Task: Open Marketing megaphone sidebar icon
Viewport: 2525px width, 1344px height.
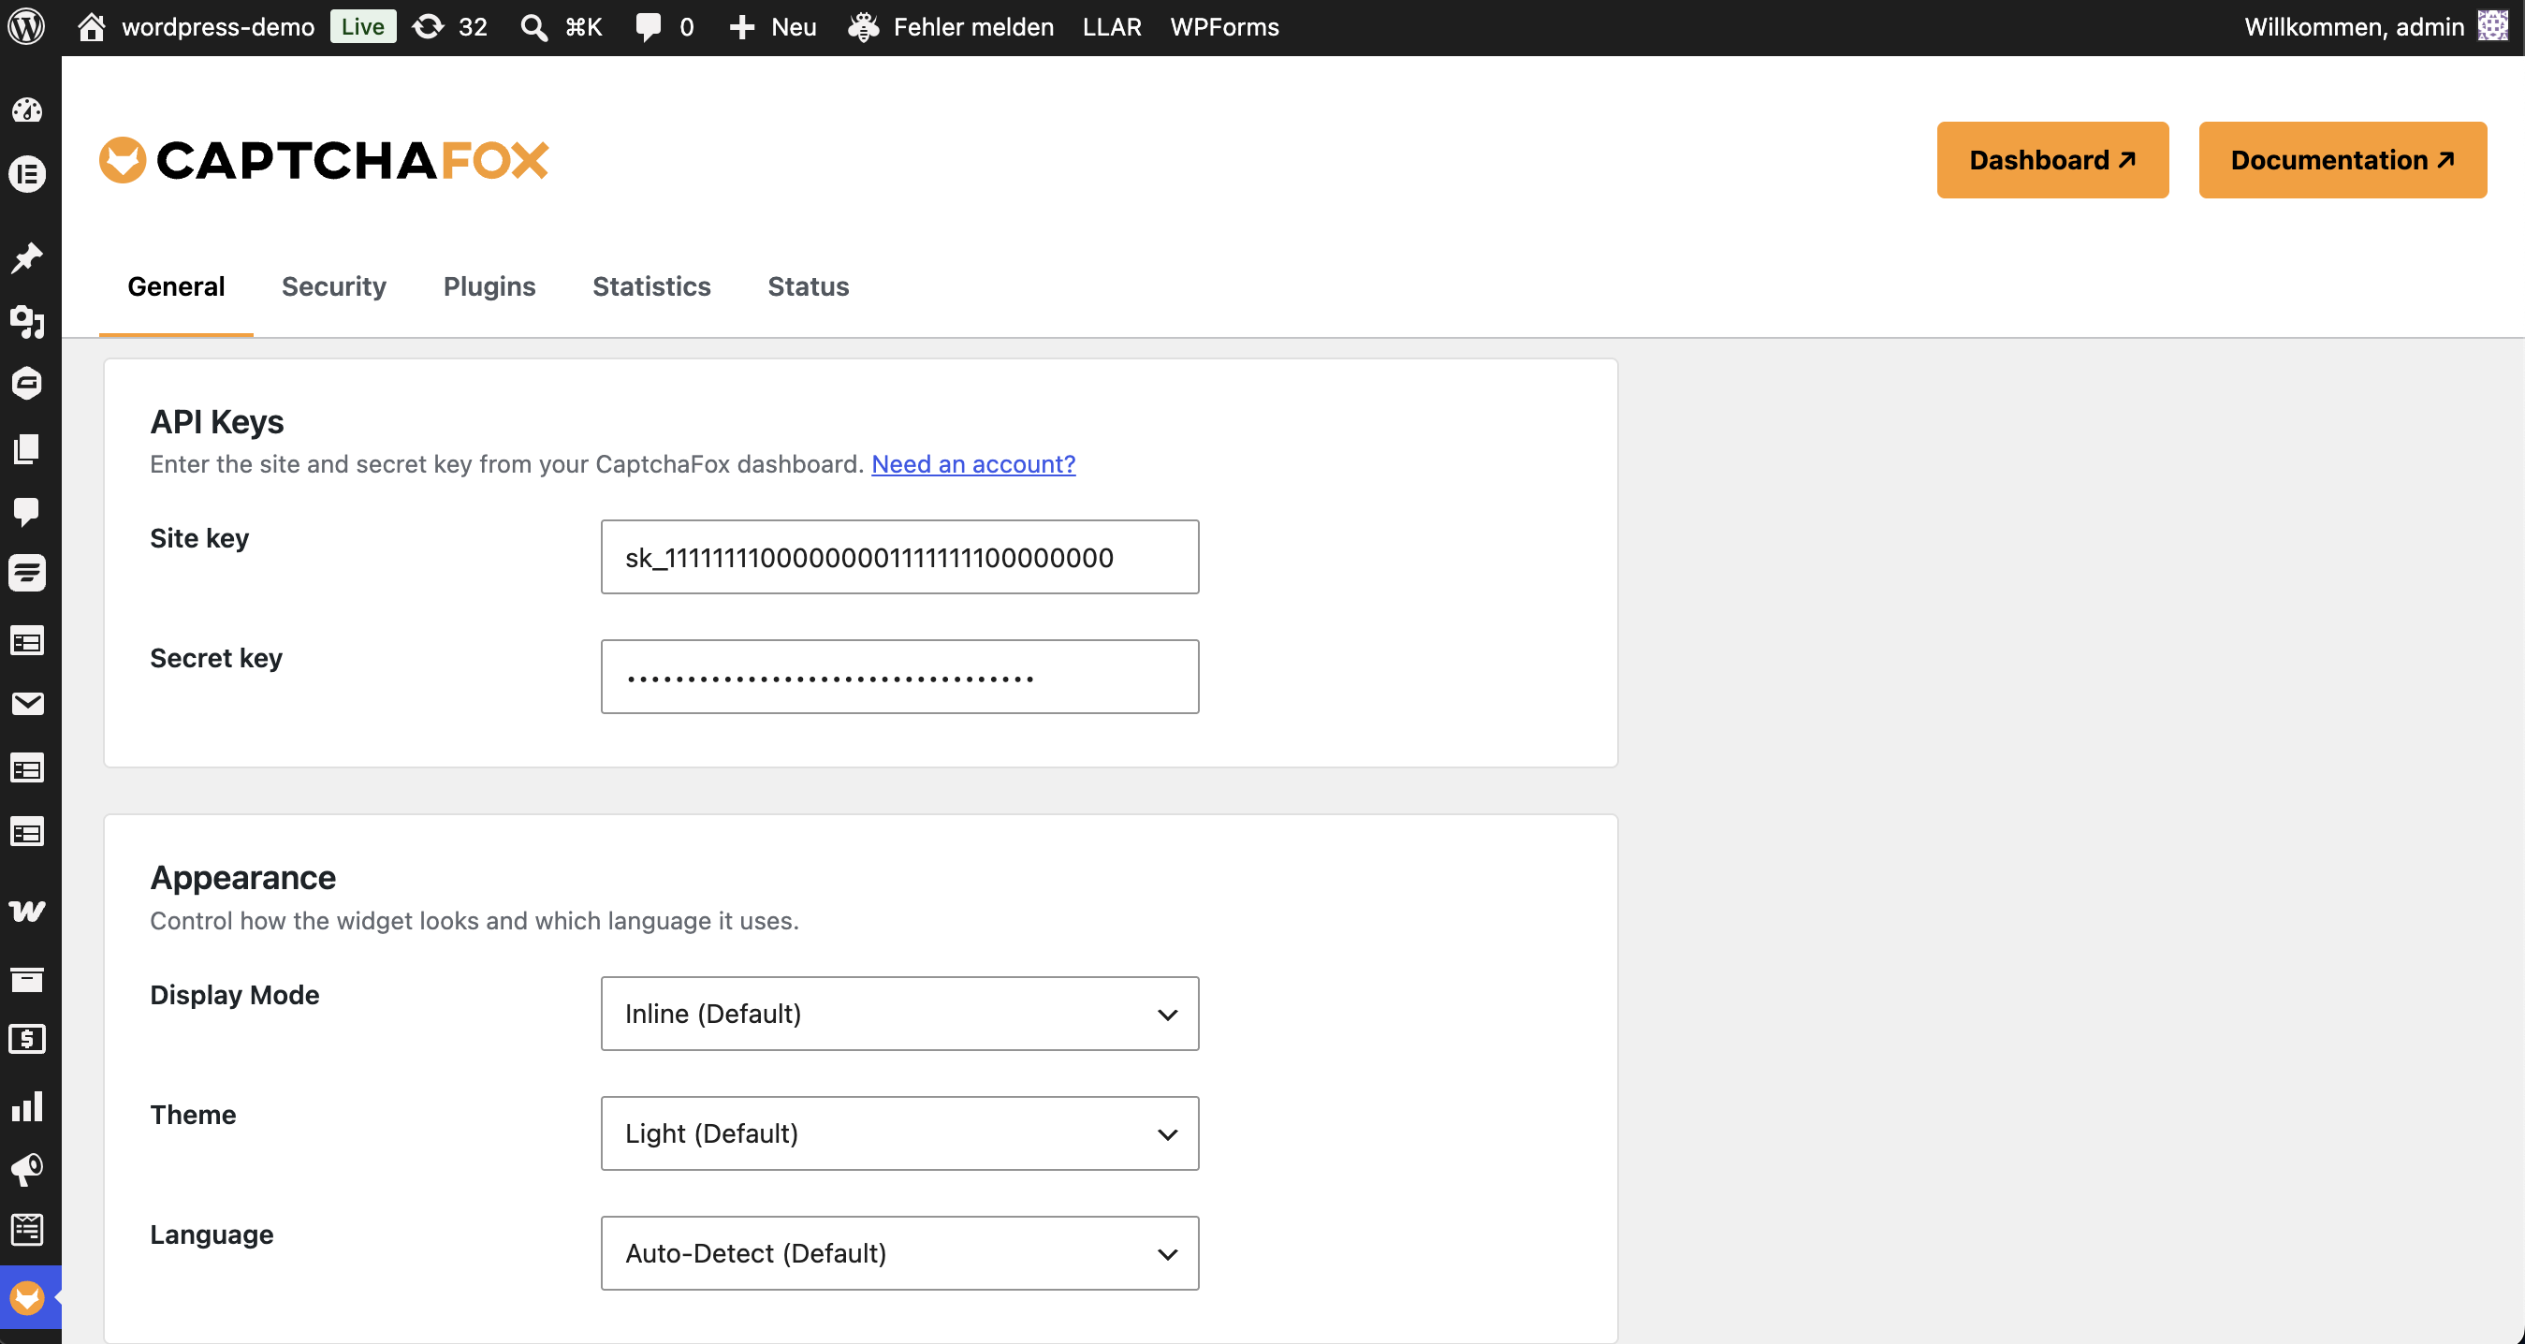Action: 27,1169
